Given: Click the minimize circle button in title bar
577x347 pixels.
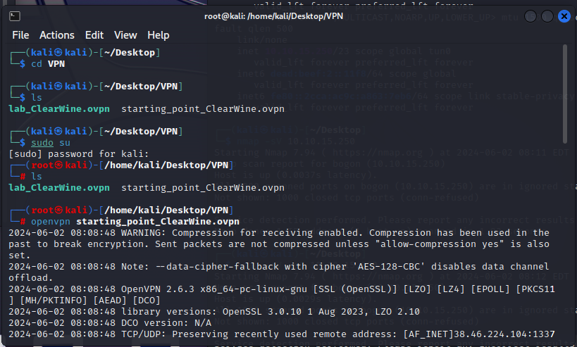Looking at the screenshot, I should coord(531,16).
